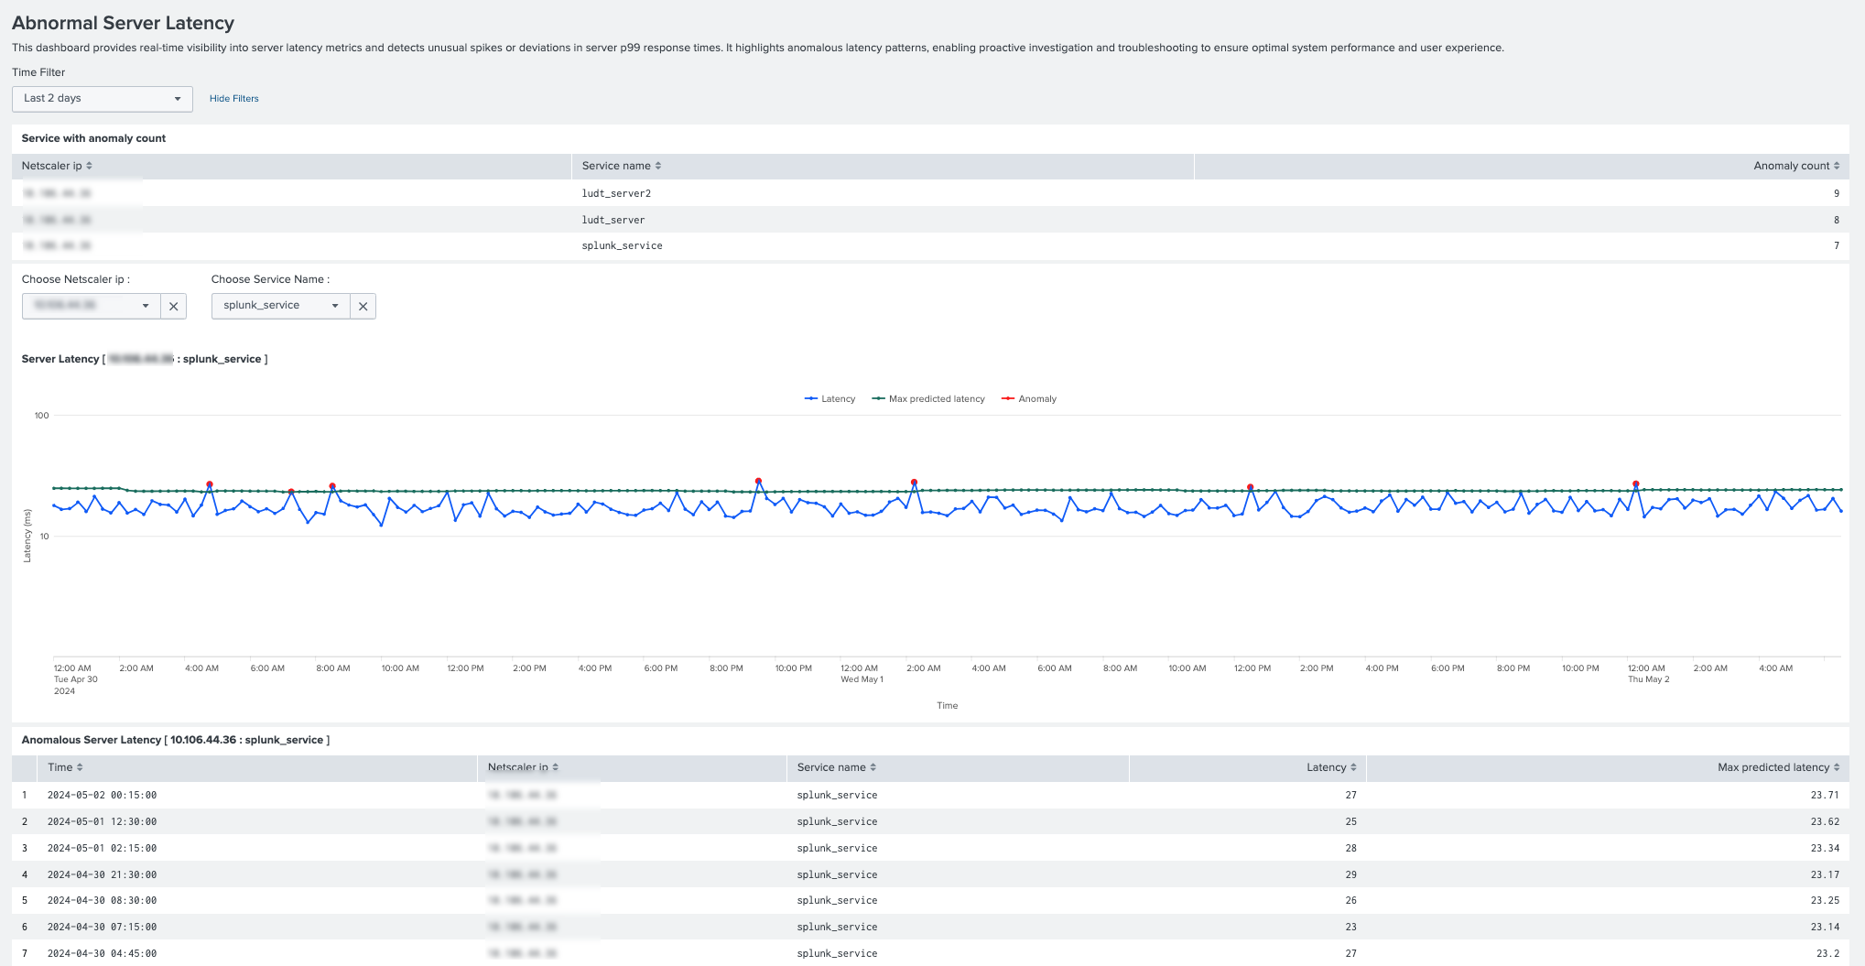Clear the Netscaler ip selection
This screenshot has width=1865, height=966.
tap(173, 306)
